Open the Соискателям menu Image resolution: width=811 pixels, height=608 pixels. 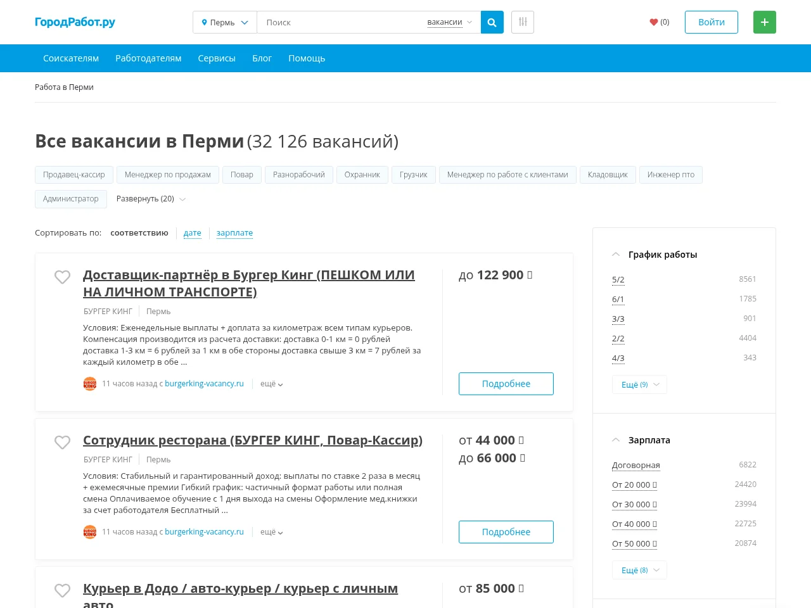(x=71, y=58)
